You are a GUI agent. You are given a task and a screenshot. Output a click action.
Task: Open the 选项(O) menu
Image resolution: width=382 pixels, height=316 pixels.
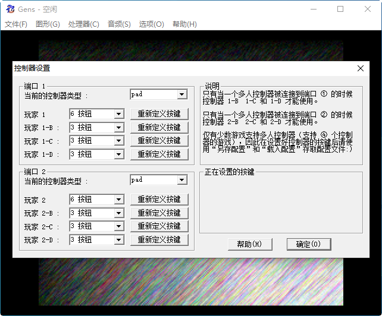(151, 24)
